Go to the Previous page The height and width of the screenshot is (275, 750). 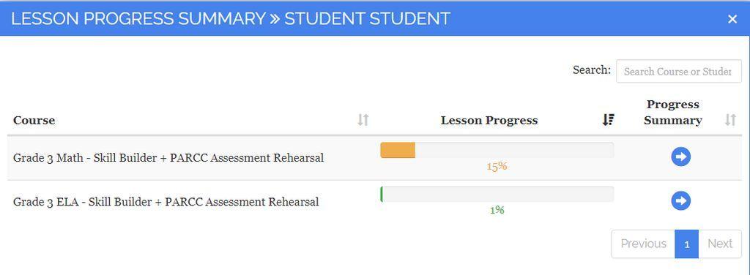click(x=643, y=244)
